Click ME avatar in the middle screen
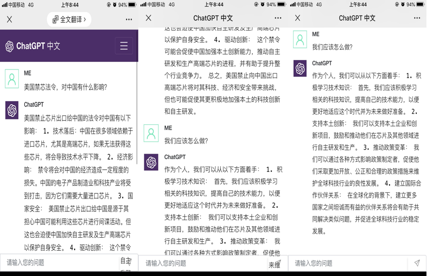Image resolution: width=430 pixels, height=276 pixels. click(151, 133)
